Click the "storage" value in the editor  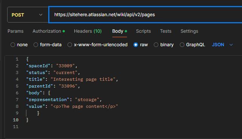click(87, 100)
